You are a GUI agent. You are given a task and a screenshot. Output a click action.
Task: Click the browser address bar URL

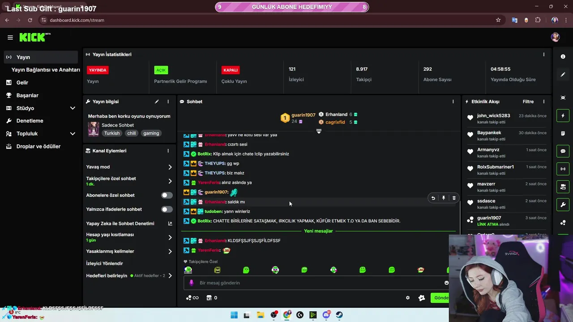tap(77, 20)
